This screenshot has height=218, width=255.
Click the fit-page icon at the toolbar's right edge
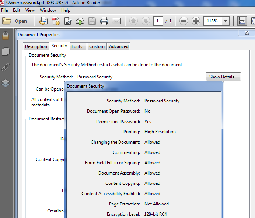253,21
